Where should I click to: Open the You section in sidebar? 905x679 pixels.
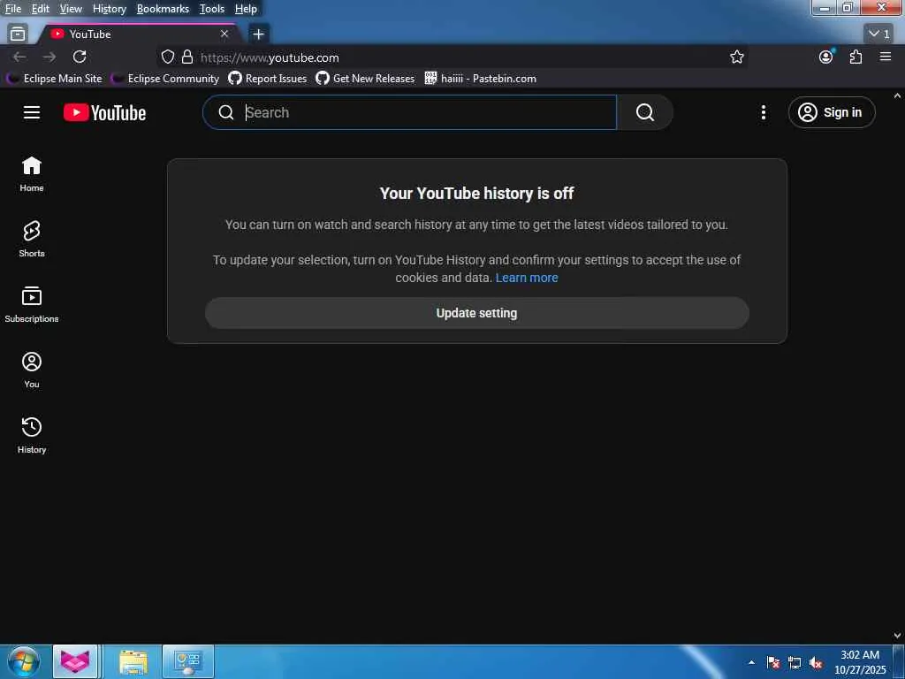click(x=32, y=370)
